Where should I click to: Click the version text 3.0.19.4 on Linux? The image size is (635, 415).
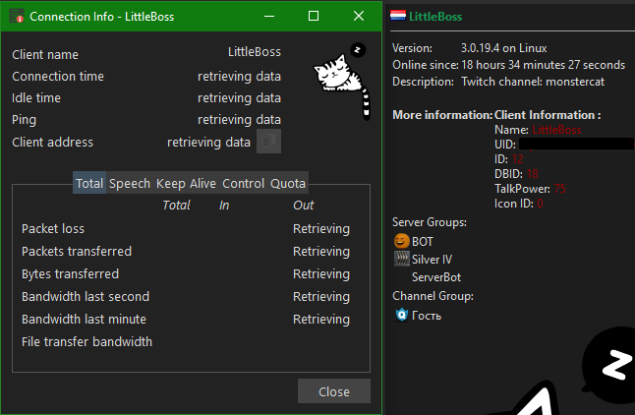click(x=504, y=48)
